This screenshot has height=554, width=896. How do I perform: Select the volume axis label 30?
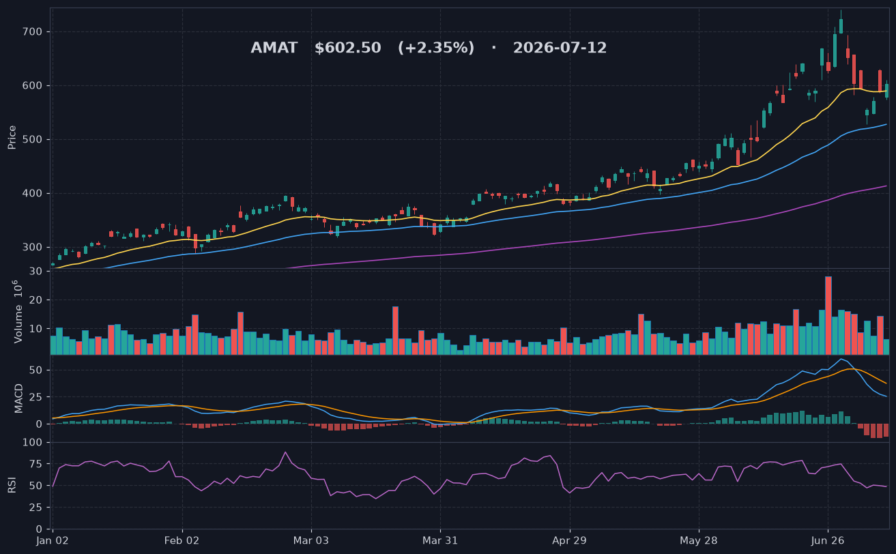[x=36, y=272]
